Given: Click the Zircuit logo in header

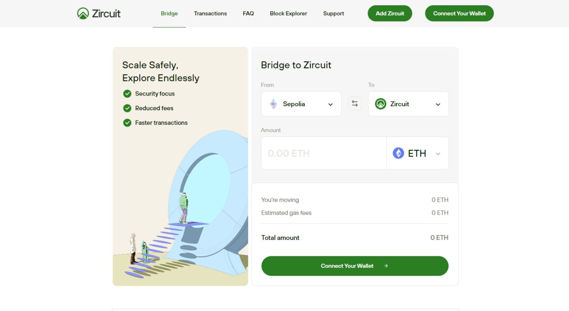Looking at the screenshot, I should pos(99,13).
